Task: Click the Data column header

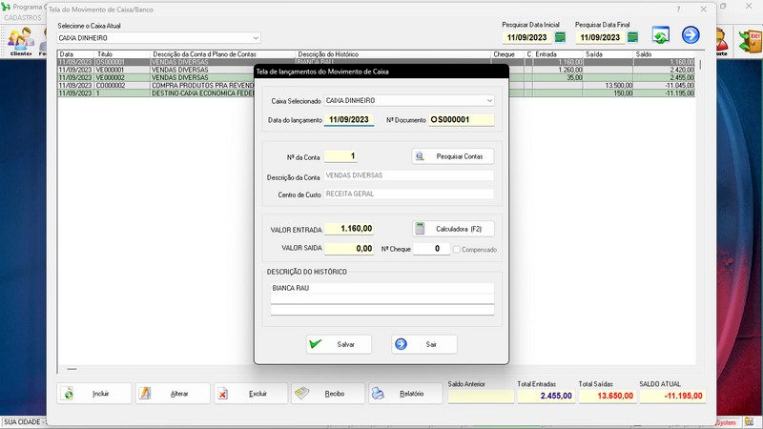Action: 76,54
